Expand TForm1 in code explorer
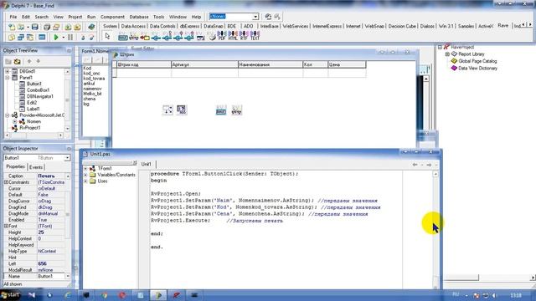This screenshot has width=536, height=301. pos(85,169)
